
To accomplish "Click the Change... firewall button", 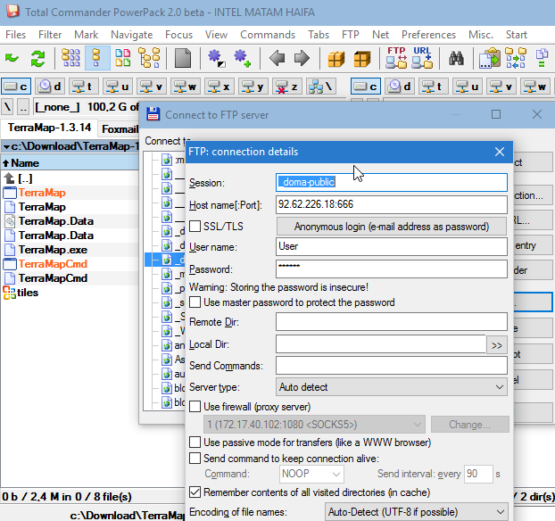I will tap(469, 425).
